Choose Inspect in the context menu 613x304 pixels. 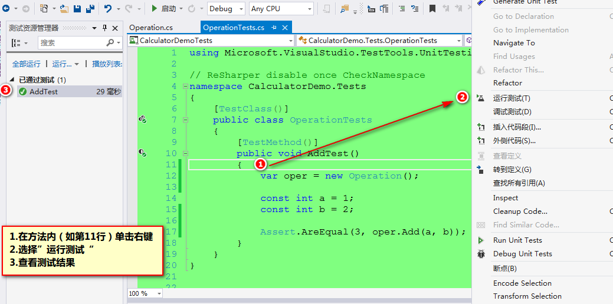coord(506,198)
